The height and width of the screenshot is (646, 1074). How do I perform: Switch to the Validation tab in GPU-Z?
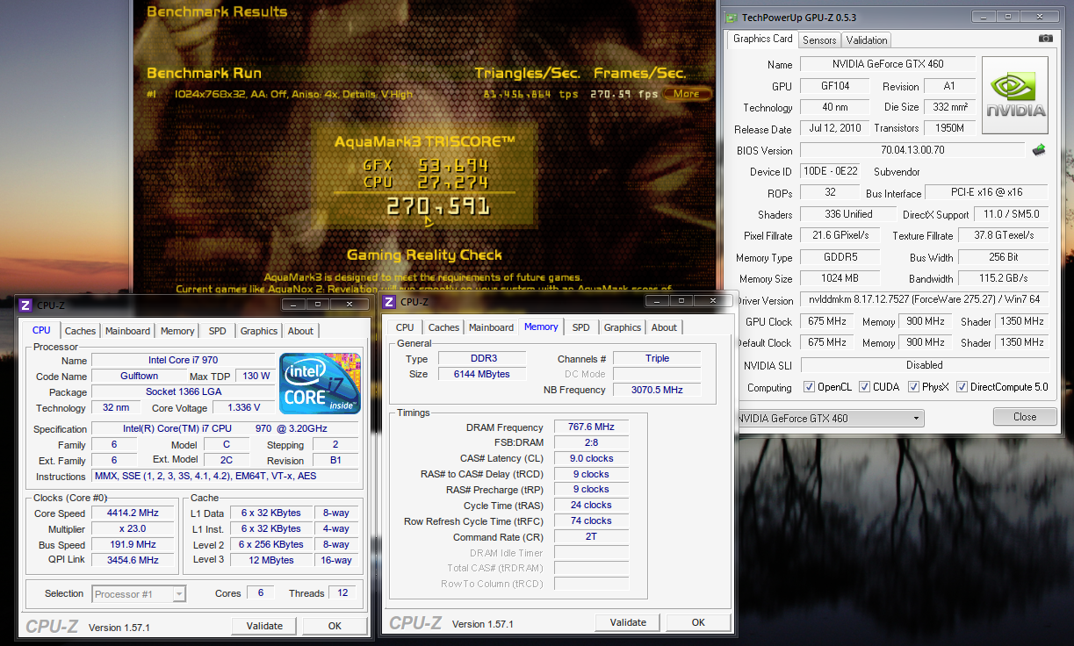[x=867, y=40]
